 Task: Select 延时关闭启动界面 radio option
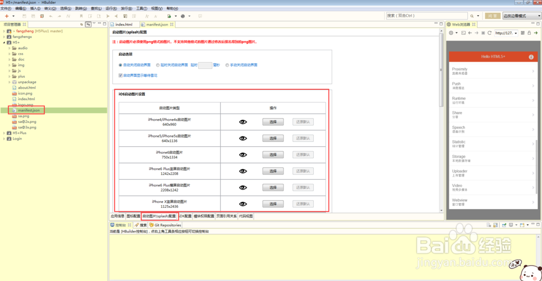[158, 65]
